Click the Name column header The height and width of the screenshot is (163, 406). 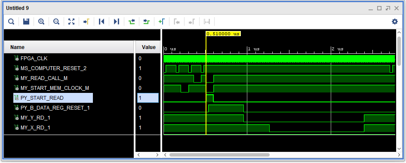69,47
